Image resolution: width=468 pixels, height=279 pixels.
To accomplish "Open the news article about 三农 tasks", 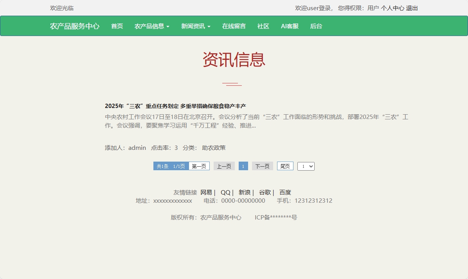I will [x=175, y=105].
